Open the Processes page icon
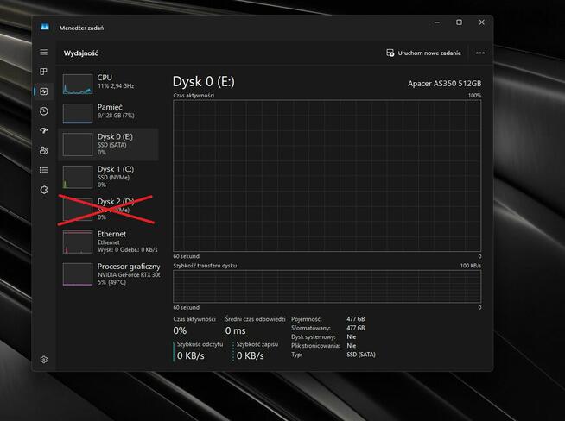Screen dimensions: 565x421 [x=44, y=72]
